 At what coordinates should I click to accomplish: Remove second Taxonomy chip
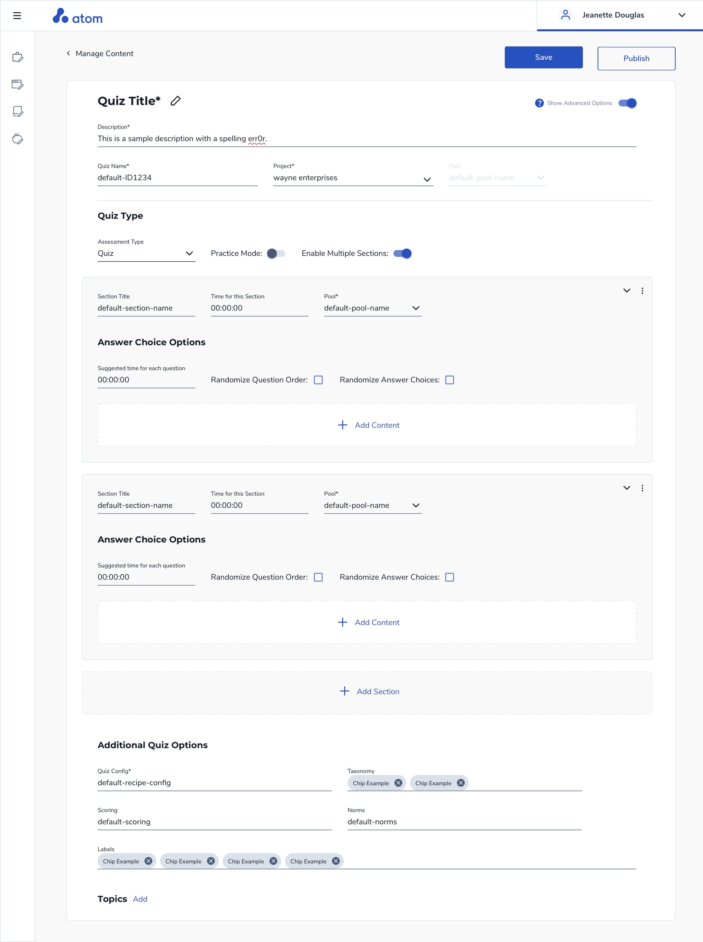(460, 783)
